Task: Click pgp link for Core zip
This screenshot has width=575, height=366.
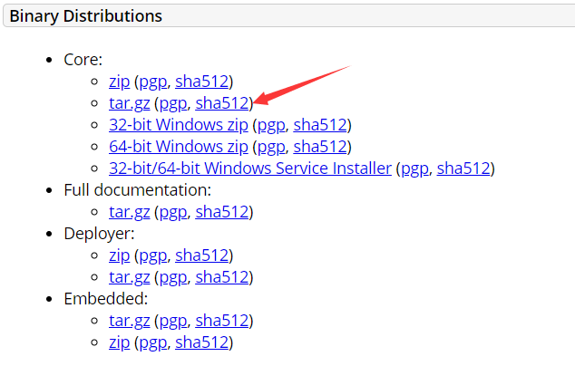Action: 152,82
